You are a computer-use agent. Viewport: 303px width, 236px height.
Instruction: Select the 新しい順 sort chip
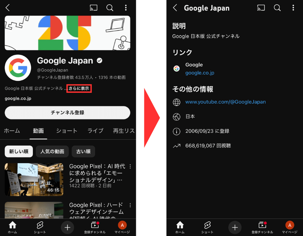[x=19, y=151]
